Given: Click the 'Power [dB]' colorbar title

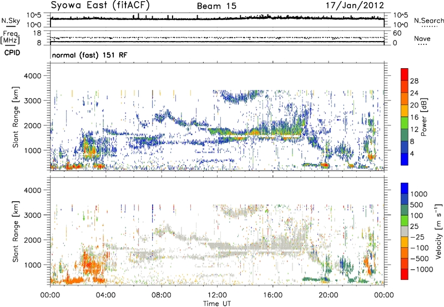Looking at the screenshot, I should [x=424, y=117].
